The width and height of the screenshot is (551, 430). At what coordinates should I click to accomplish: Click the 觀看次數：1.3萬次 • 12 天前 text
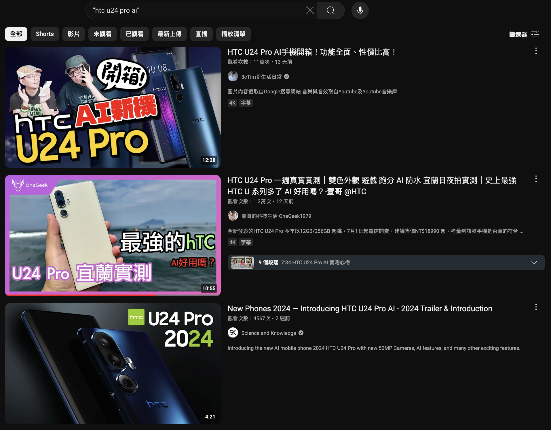[261, 201]
